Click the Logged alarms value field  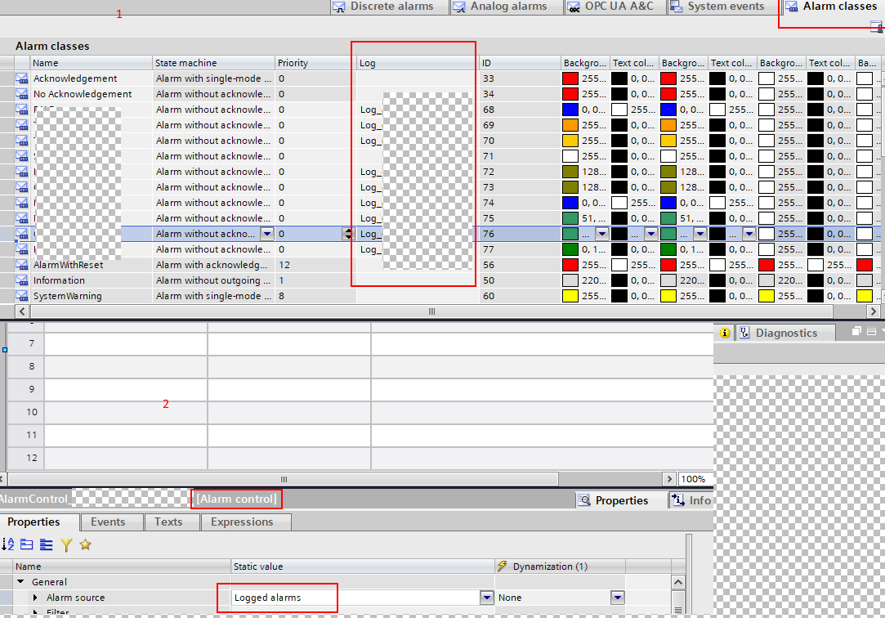point(355,598)
